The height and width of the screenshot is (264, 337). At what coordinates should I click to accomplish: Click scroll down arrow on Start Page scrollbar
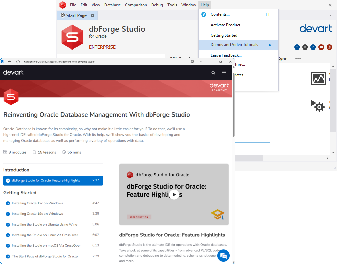coord(333,152)
